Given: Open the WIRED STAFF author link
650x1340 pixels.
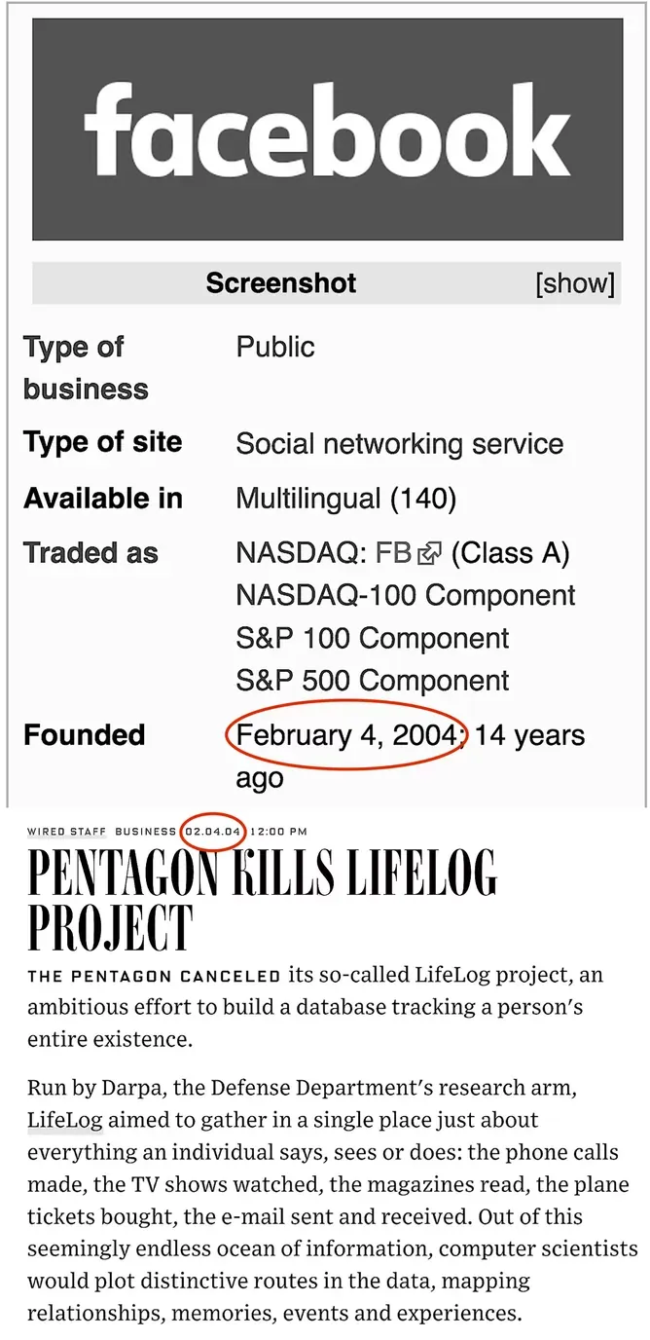Looking at the screenshot, I should pyautogui.click(x=66, y=832).
